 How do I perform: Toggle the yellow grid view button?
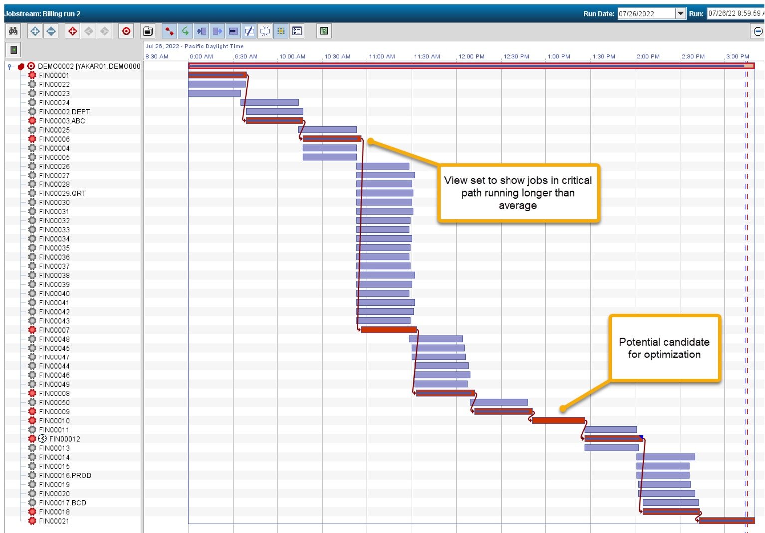click(281, 31)
